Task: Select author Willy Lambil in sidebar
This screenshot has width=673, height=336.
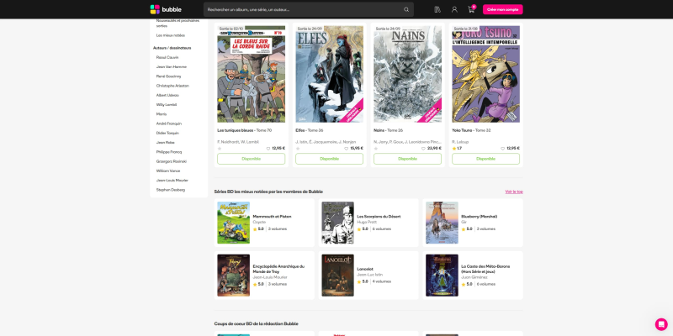Action: pos(167,104)
